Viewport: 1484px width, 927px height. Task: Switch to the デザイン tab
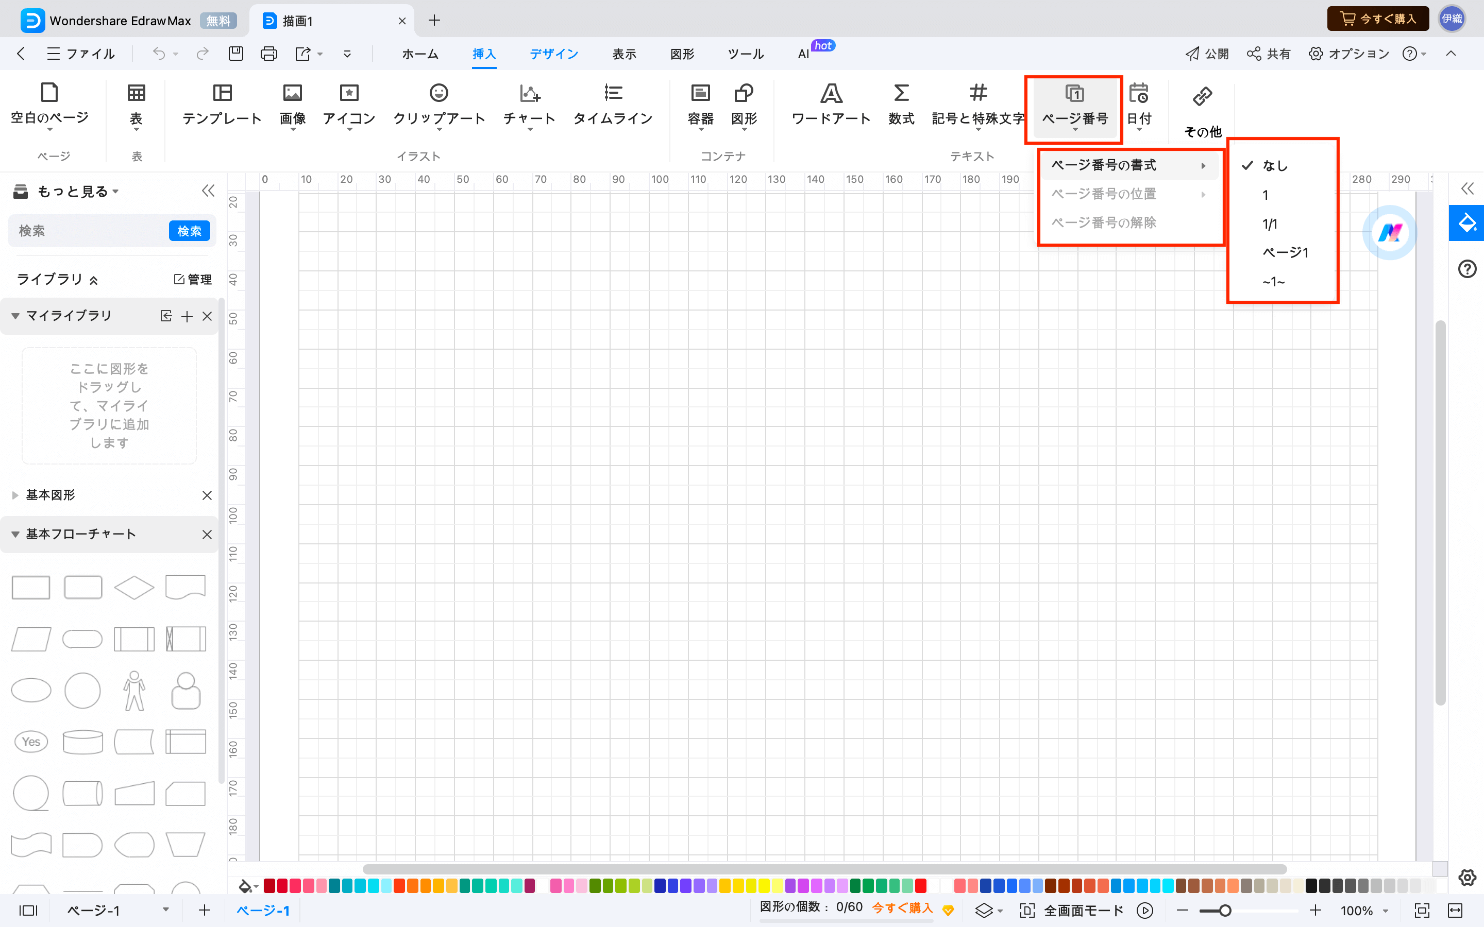[x=554, y=54]
